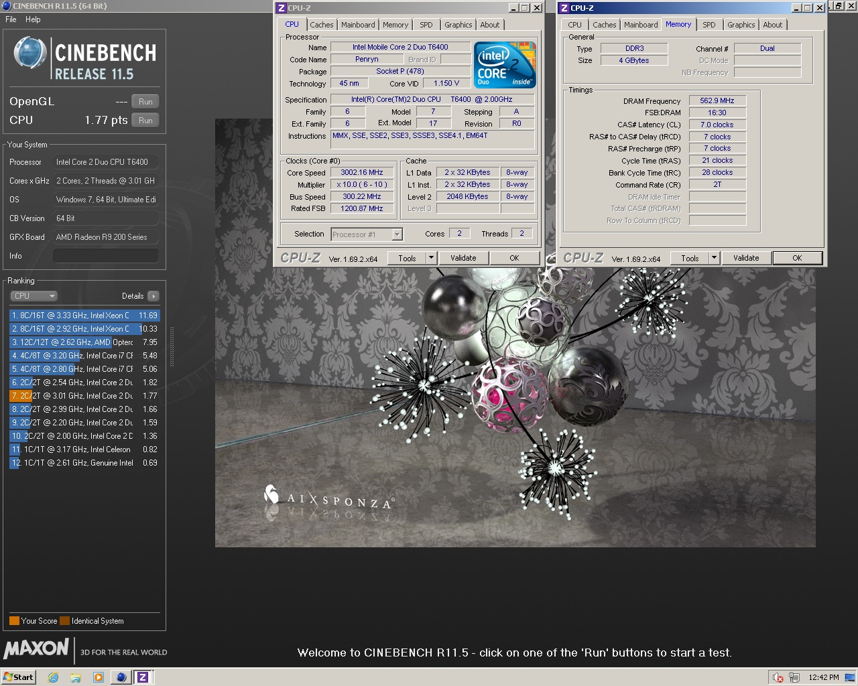Click Validate in right CPU-Z window

[x=746, y=258]
